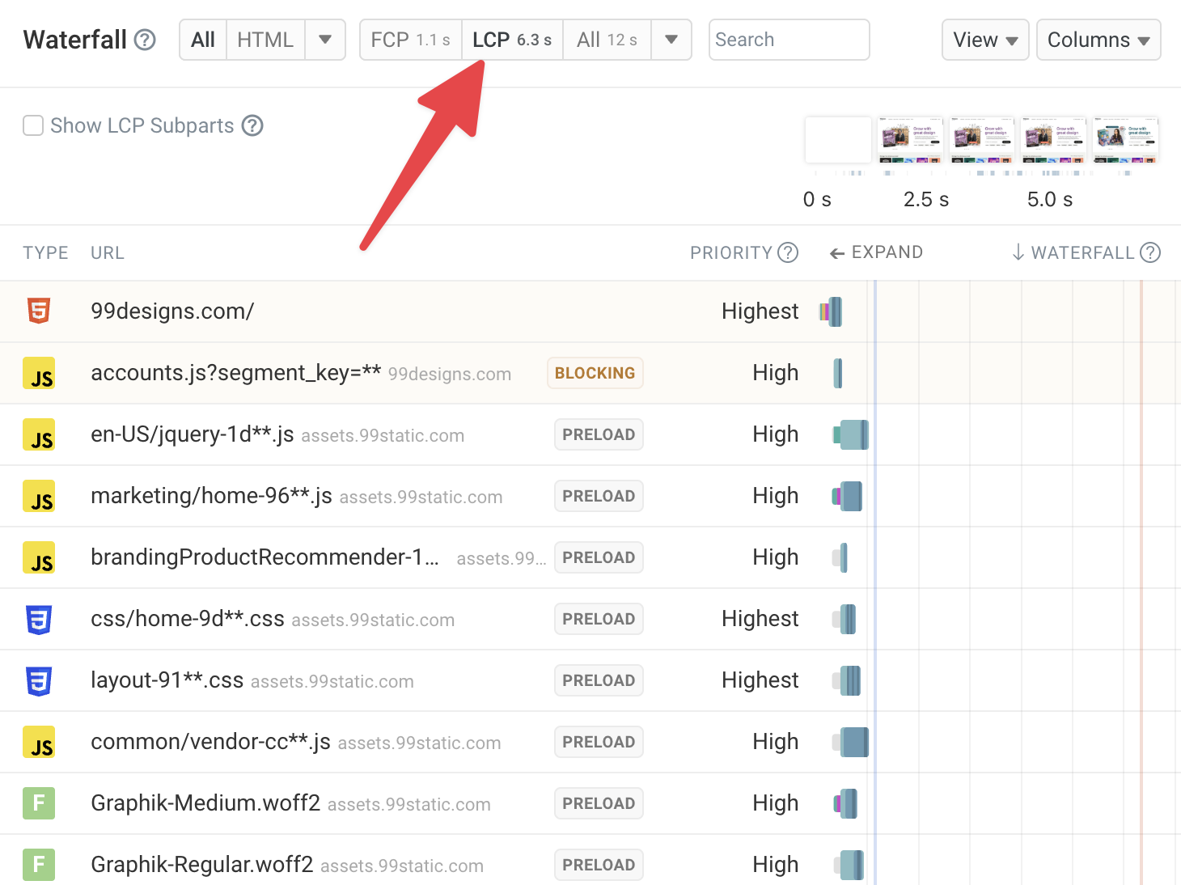This screenshot has height=885, width=1181.
Task: Sort by the WATERFALL column header
Action: tap(1073, 252)
